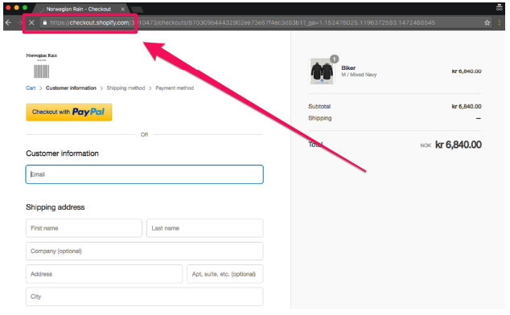Click the M / Mixed Navy variant text

(x=359, y=75)
